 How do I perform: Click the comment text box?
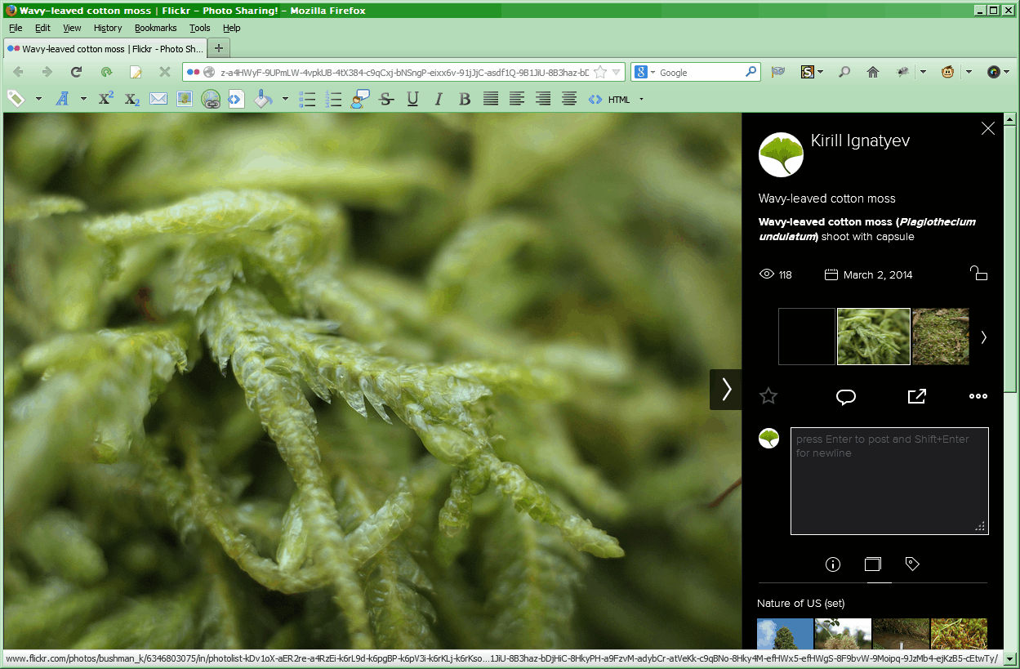(x=889, y=480)
